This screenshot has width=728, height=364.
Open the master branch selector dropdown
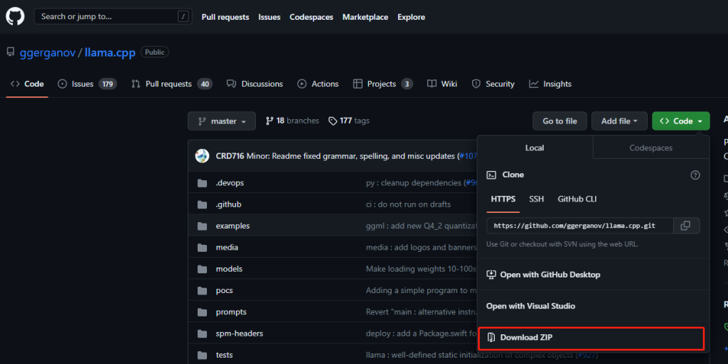pyautogui.click(x=222, y=121)
